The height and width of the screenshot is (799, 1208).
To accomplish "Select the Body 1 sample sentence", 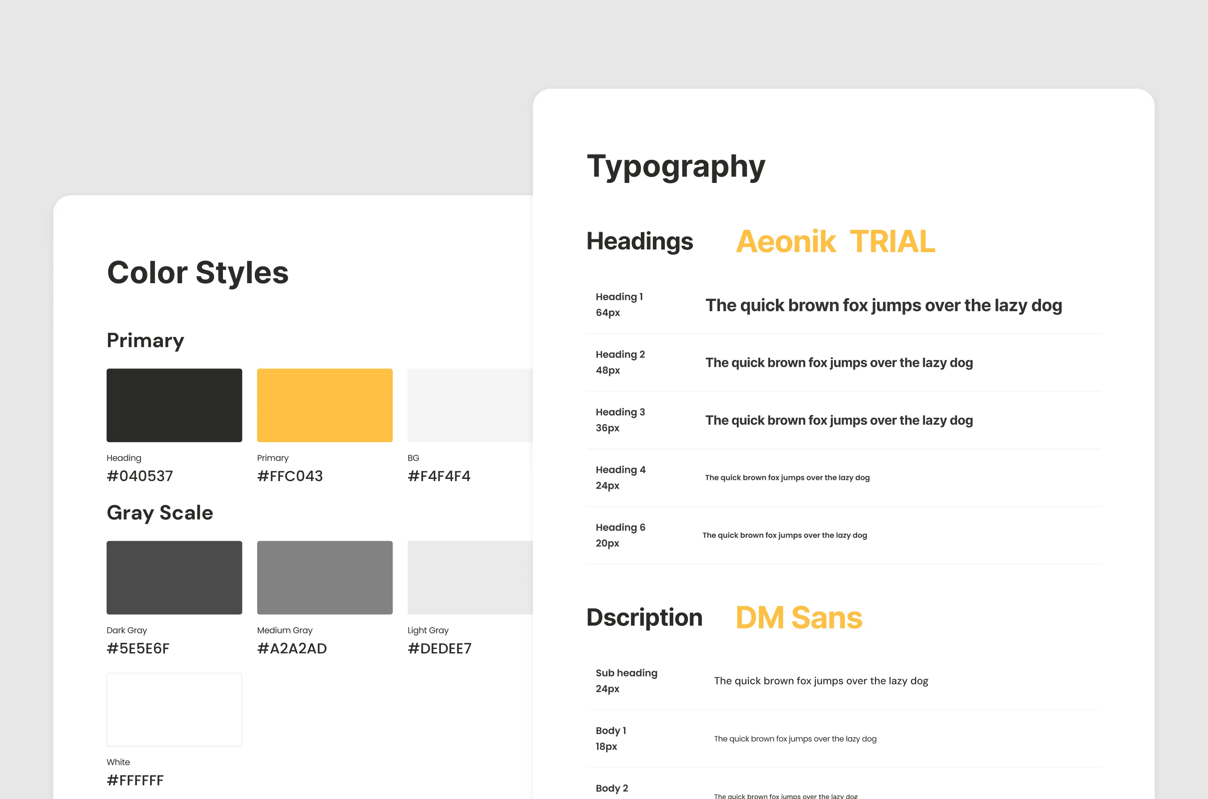I will (x=795, y=739).
